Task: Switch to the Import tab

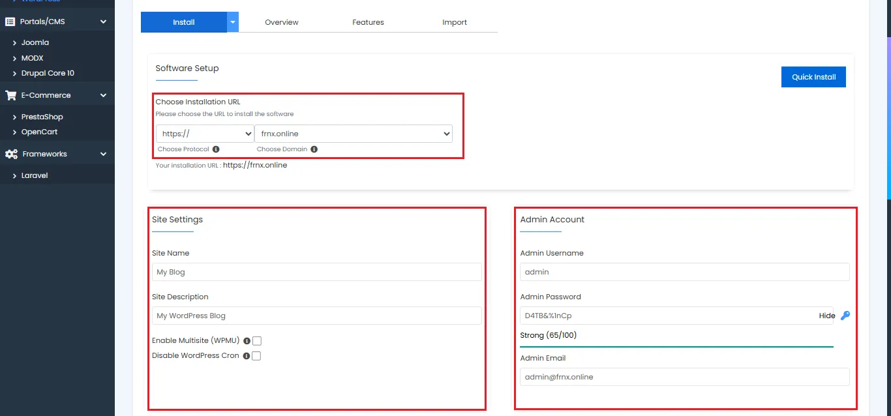Action: coord(455,22)
